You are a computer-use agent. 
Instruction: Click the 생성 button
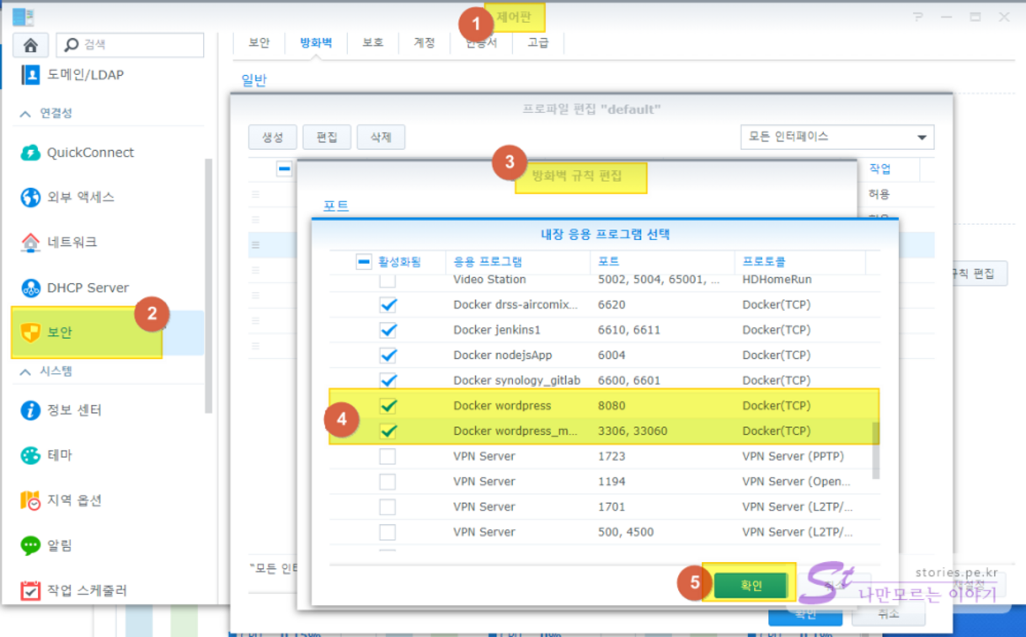(x=272, y=136)
